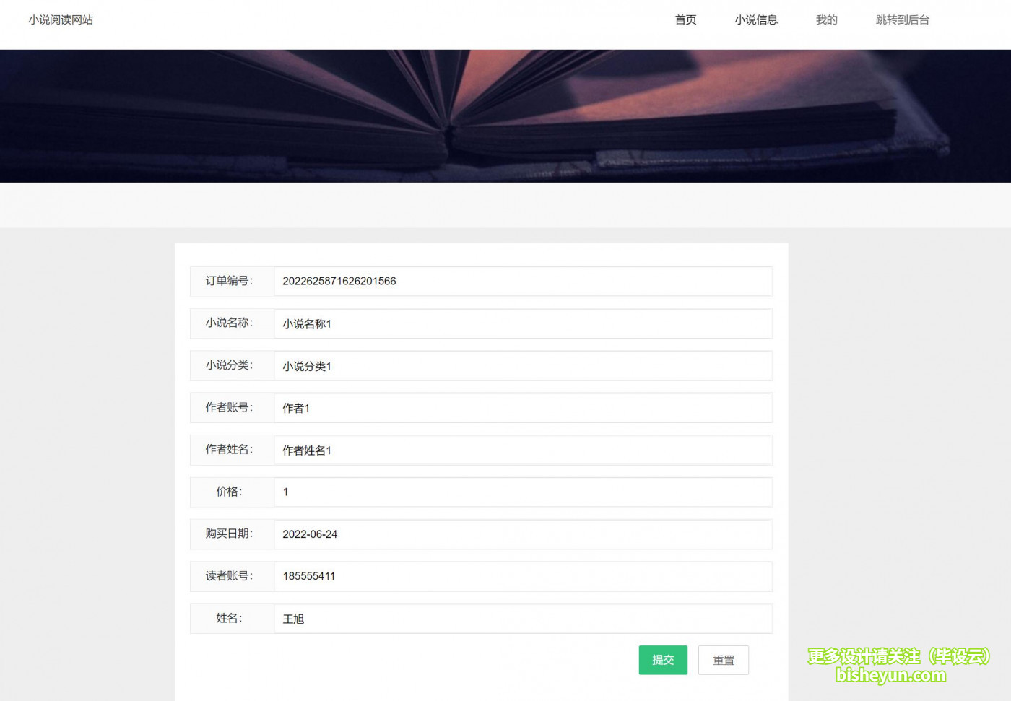Select the 小说分类 input field
Screen dimensions: 1011x701
pyautogui.click(x=523, y=366)
